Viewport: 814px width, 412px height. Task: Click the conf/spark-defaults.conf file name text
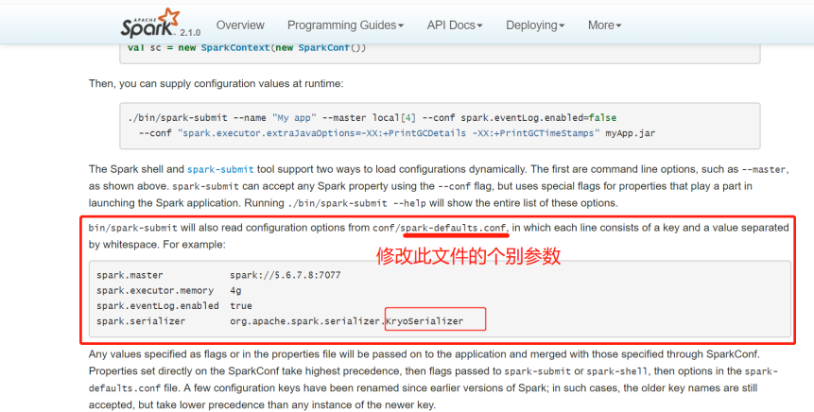pos(440,228)
